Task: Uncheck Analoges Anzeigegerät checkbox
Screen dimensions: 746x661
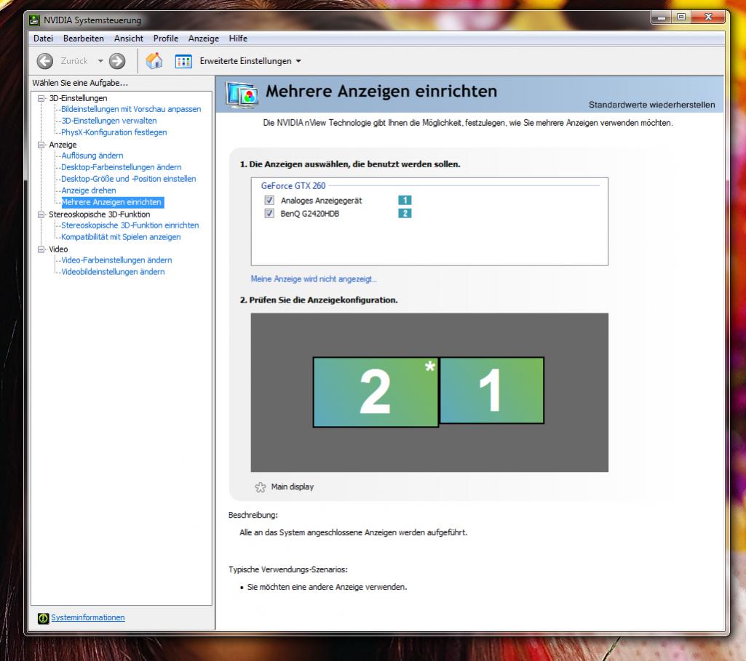Action: tap(269, 200)
